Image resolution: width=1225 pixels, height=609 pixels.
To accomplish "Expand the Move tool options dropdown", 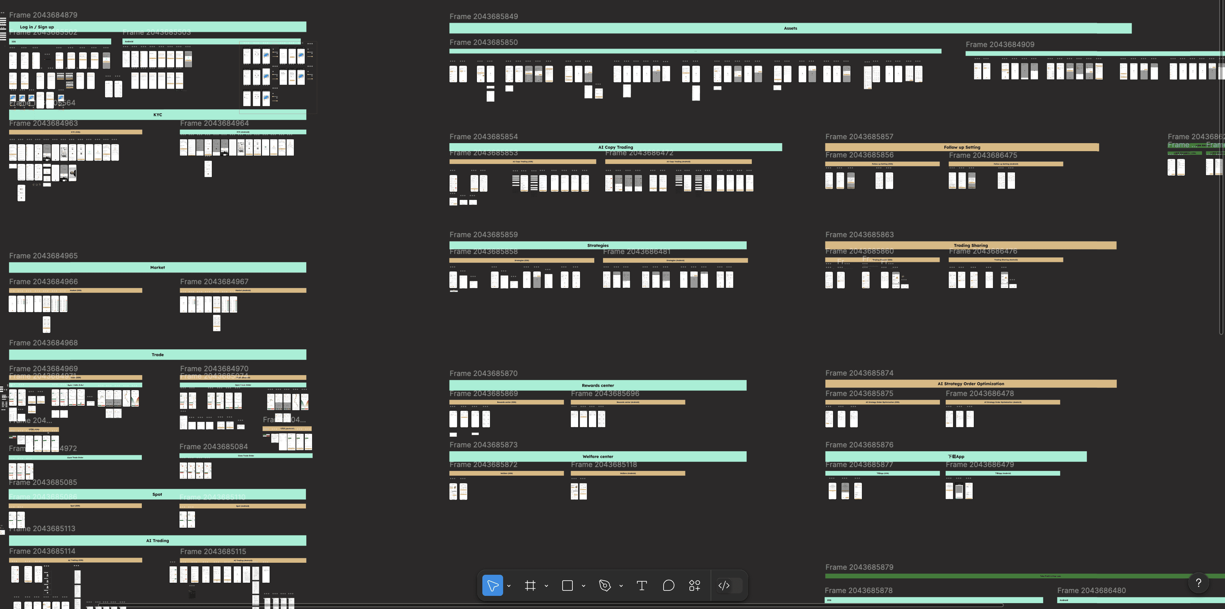I will tap(509, 586).
